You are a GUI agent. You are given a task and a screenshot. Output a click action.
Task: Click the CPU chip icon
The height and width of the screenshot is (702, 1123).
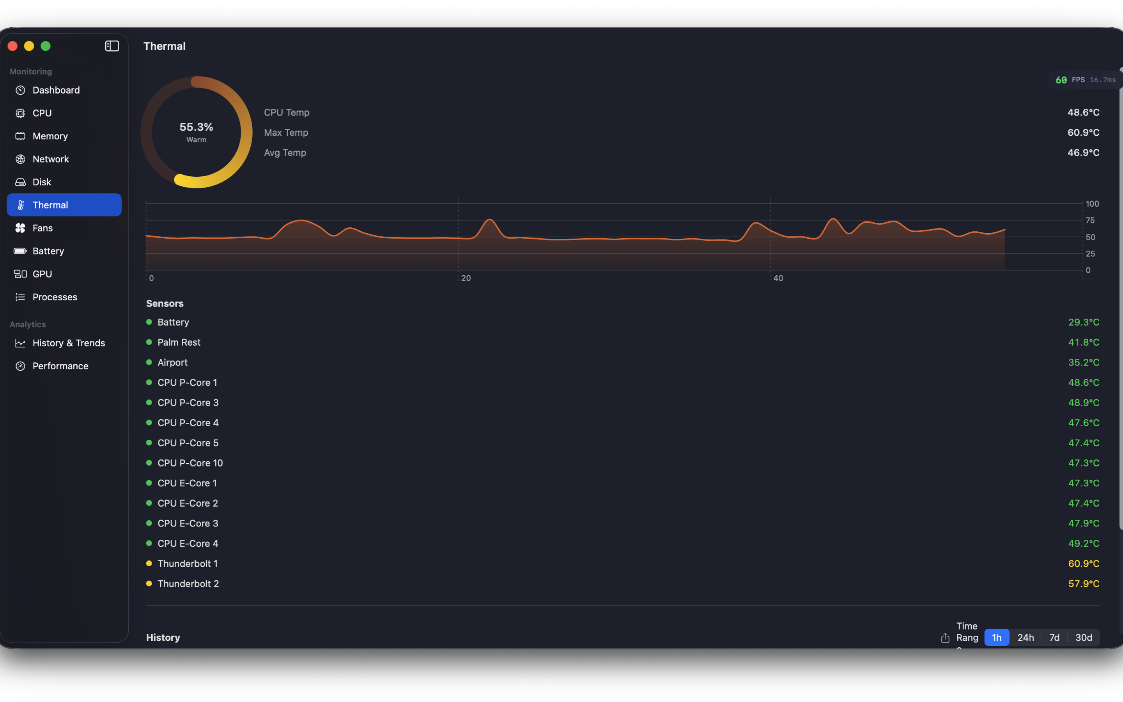[20, 113]
